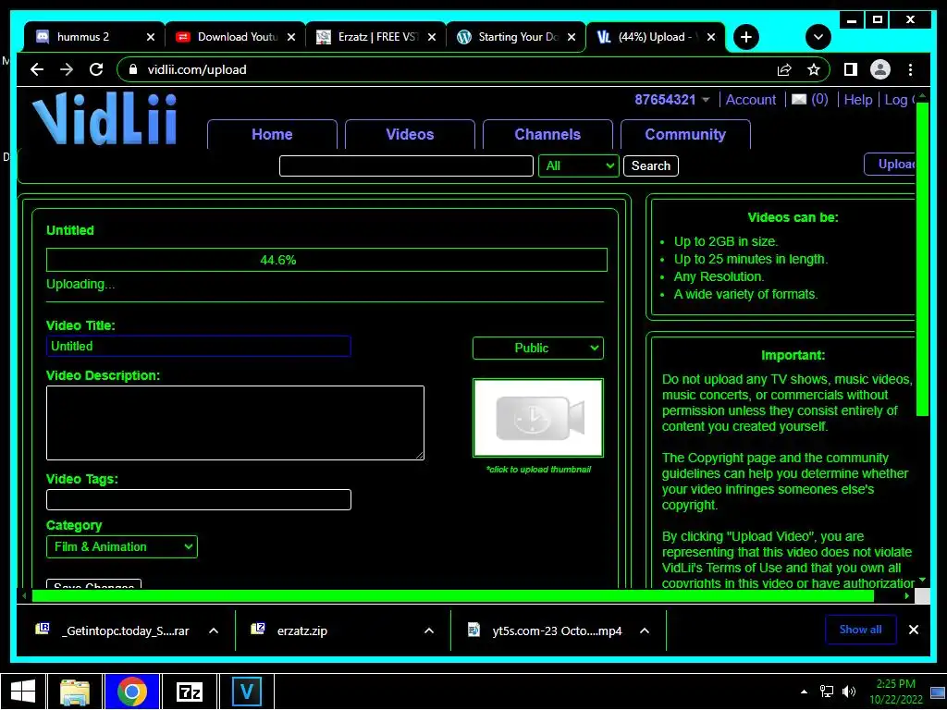The width and height of the screenshot is (947, 710).
Task: Close the Download Youtube tab
Action: pyautogui.click(x=291, y=37)
